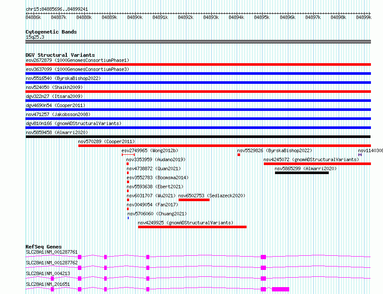Select nsv5859458 Almarri2020 label
The image size is (383, 294).
tap(57, 132)
